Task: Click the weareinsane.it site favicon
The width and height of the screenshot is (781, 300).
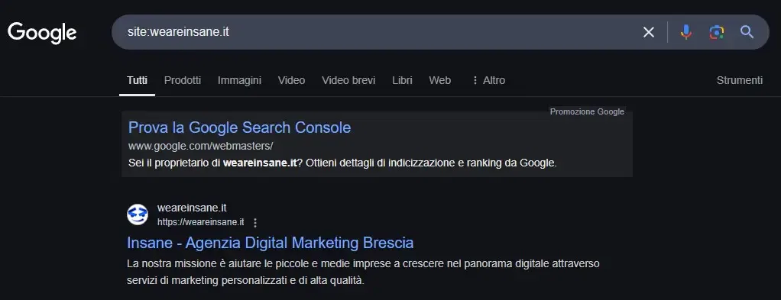Action: pyautogui.click(x=138, y=215)
